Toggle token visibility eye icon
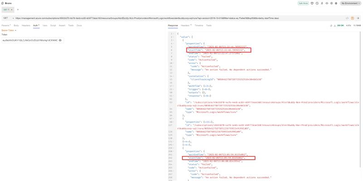This screenshot has height=181, width=363. 60,40
